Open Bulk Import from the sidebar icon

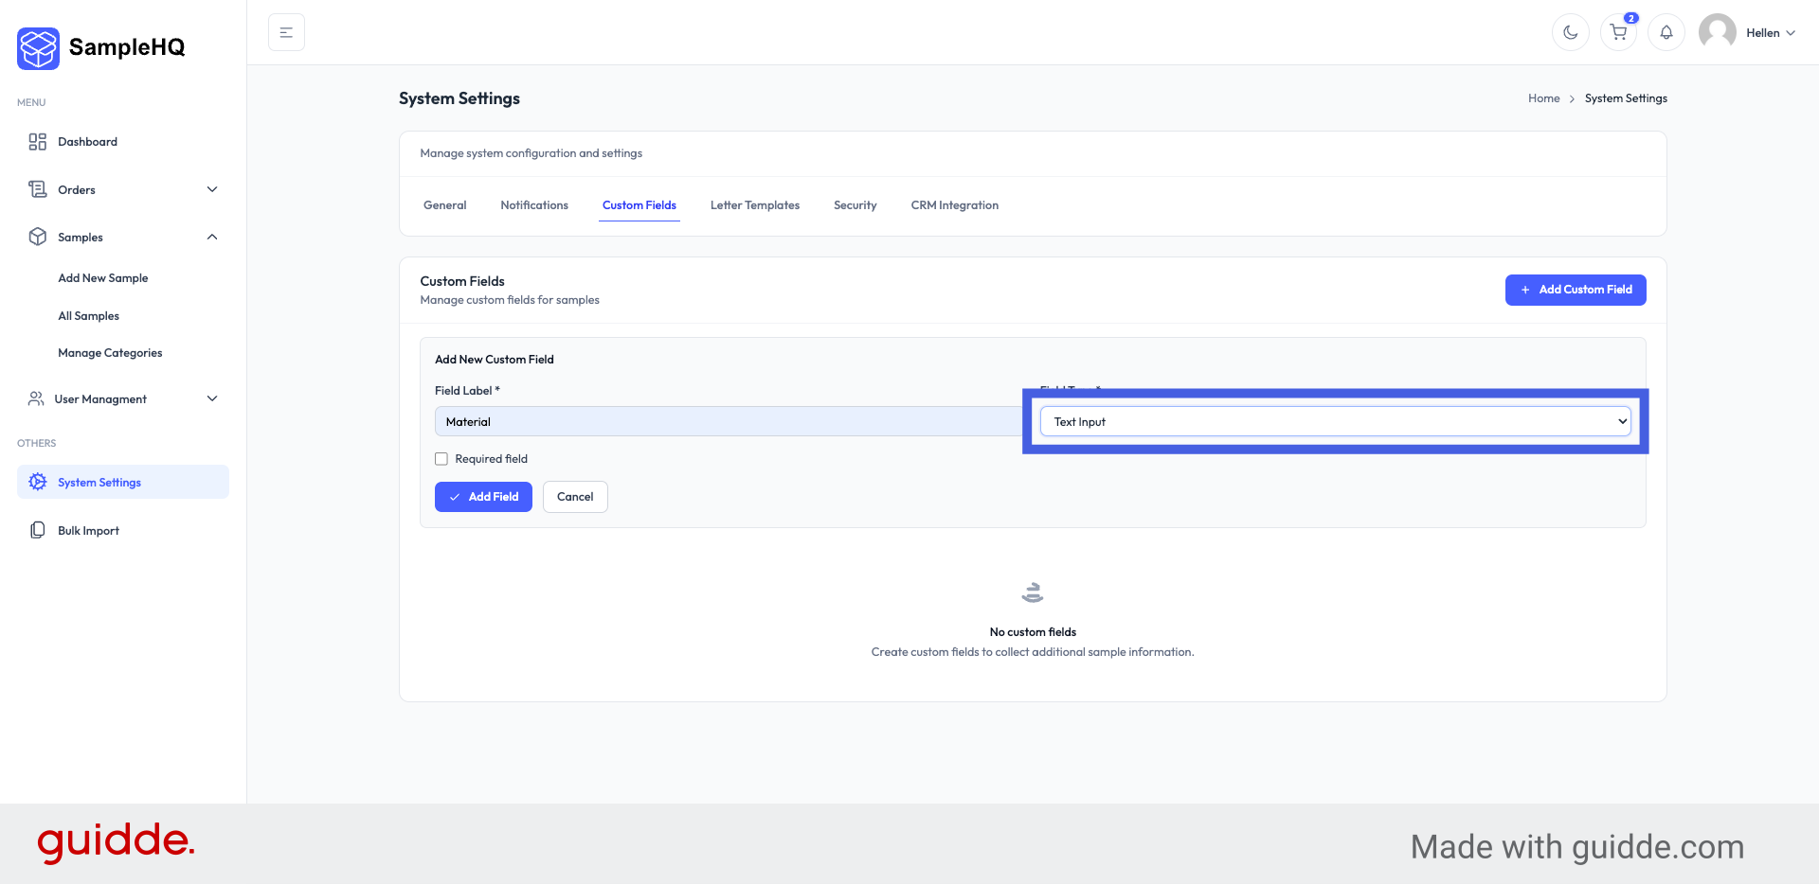pyautogui.click(x=37, y=530)
